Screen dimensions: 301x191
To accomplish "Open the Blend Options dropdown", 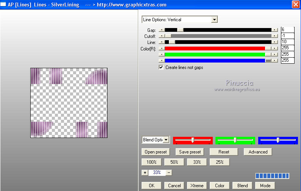I will [x=156, y=140].
